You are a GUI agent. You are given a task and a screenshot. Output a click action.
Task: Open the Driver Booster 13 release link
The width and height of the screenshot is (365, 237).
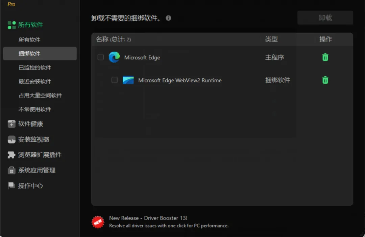click(x=148, y=218)
